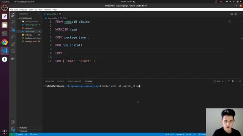Screen dimensions: 243x136
Task: Select the Terminal panel tab
Action: pos(88,81)
